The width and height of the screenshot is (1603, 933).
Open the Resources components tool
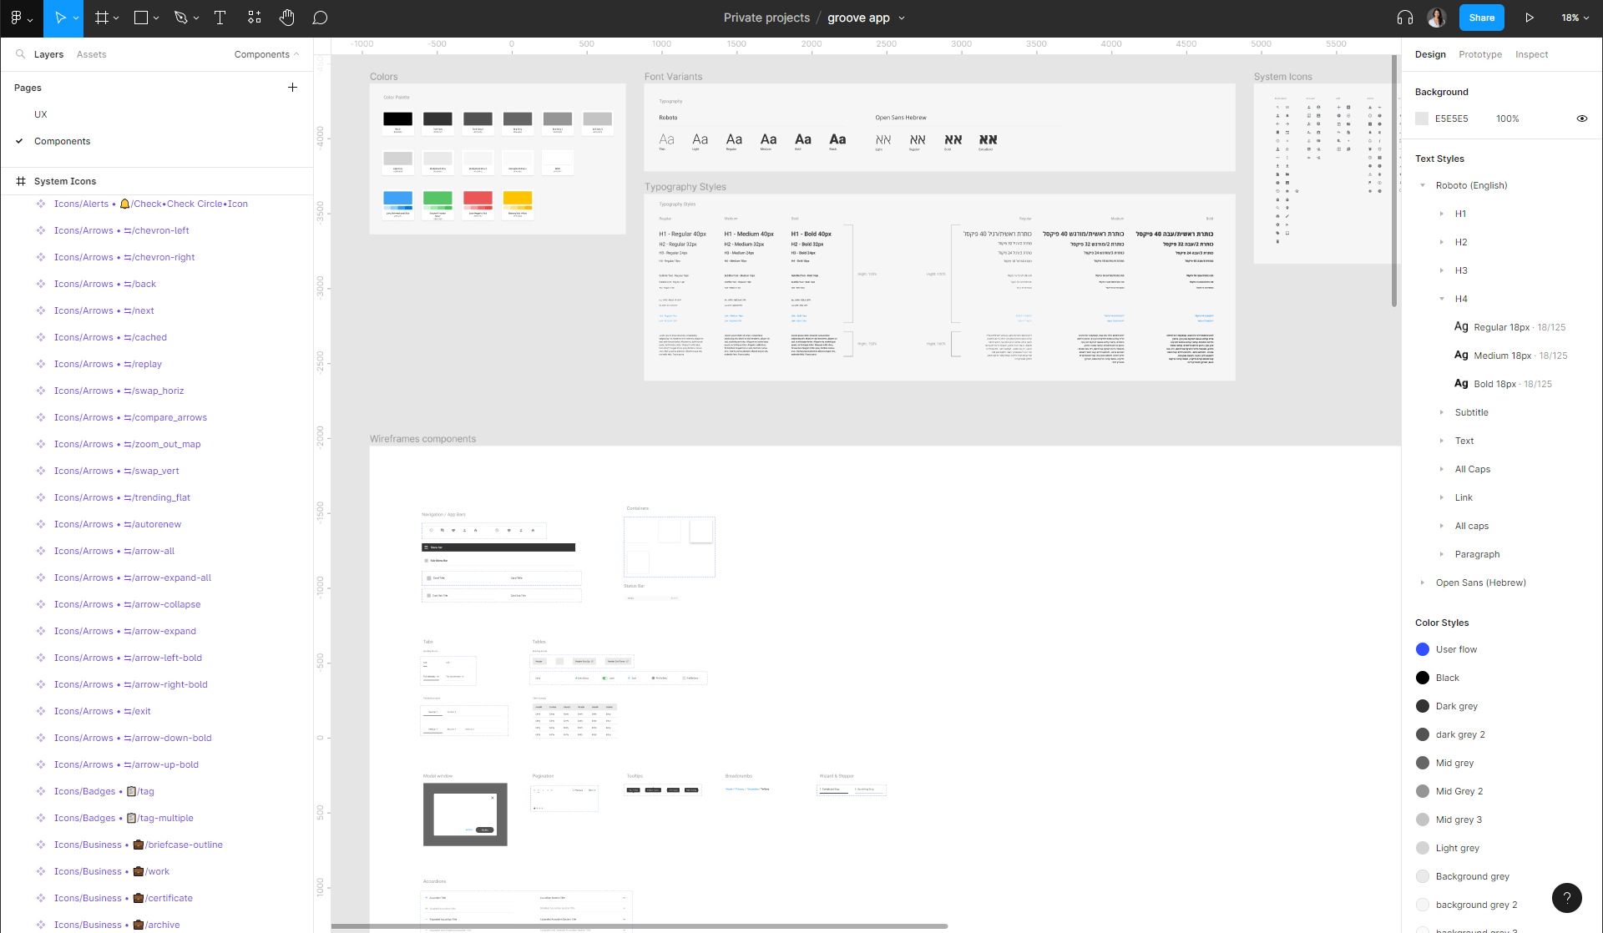point(255,18)
